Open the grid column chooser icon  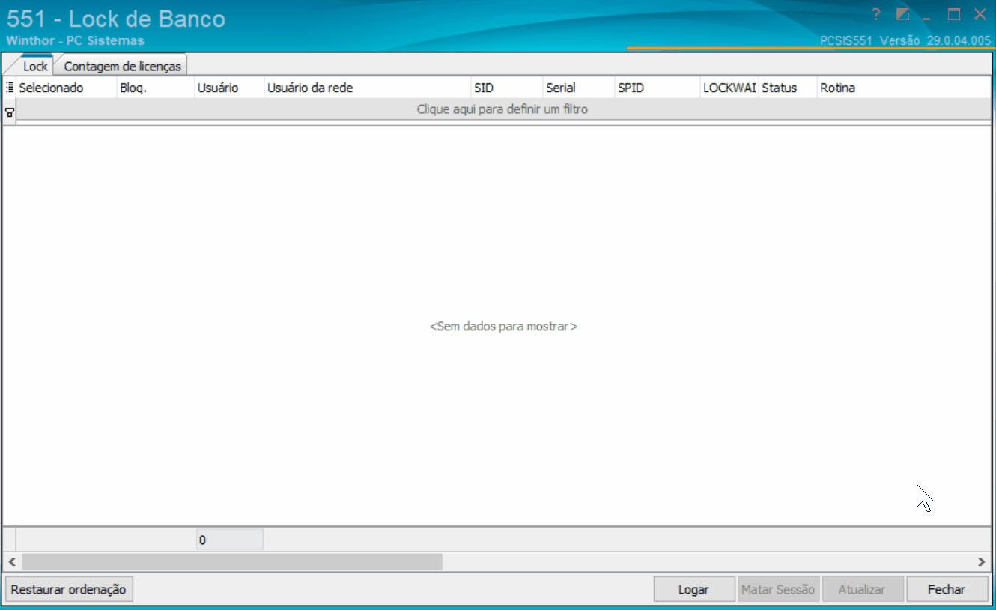tap(10, 88)
